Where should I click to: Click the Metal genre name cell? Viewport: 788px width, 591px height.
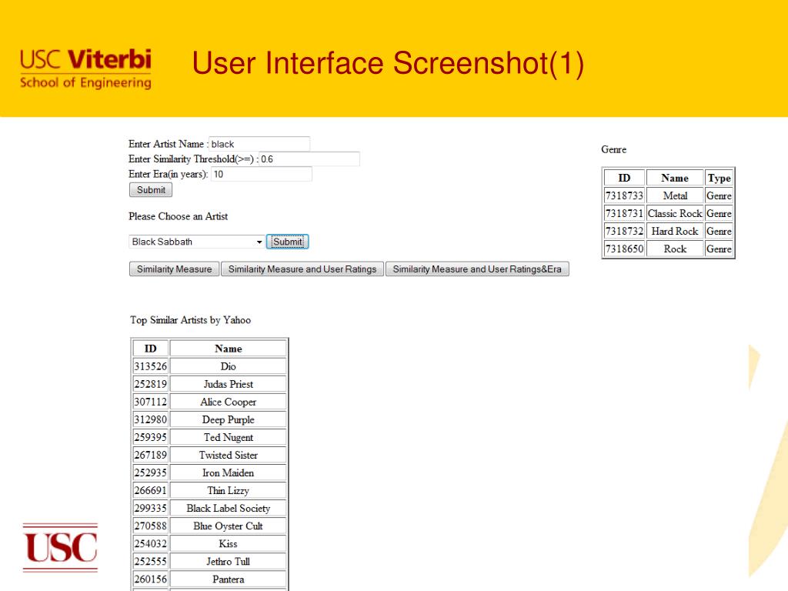(675, 195)
